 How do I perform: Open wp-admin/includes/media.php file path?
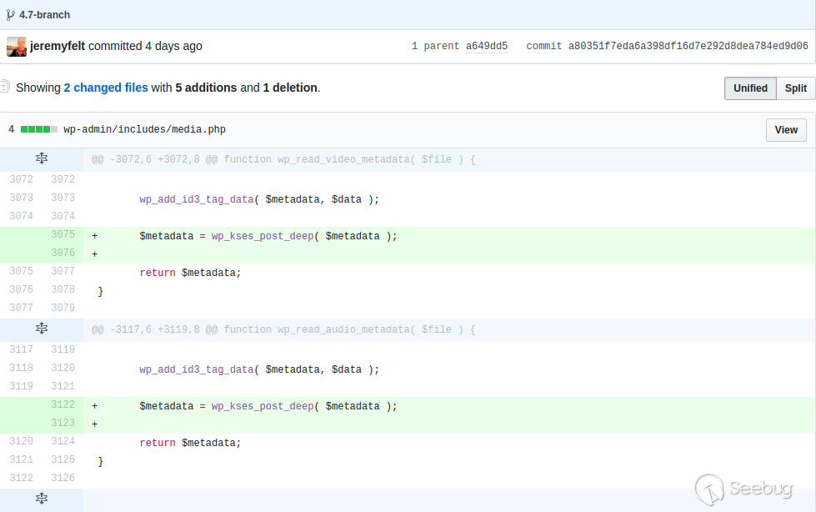click(x=144, y=130)
